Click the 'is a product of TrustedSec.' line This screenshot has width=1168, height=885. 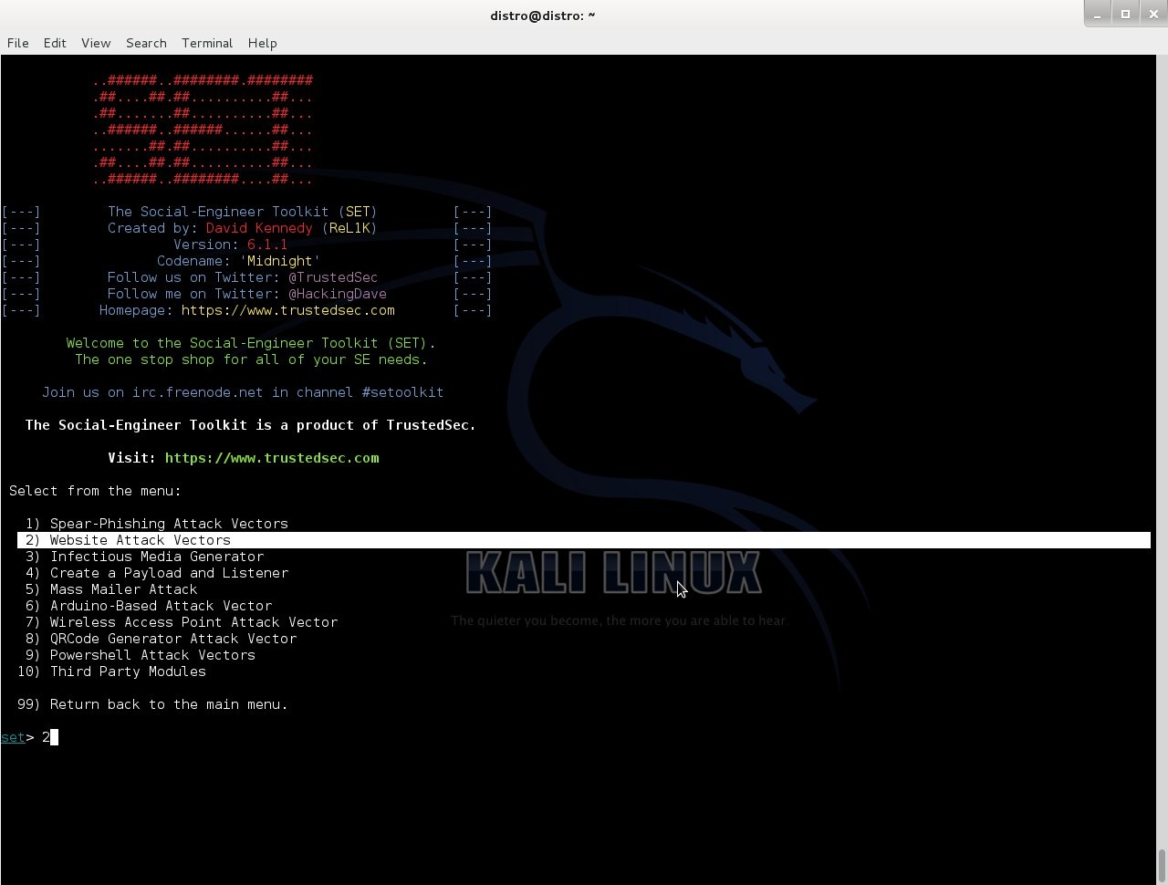(251, 425)
